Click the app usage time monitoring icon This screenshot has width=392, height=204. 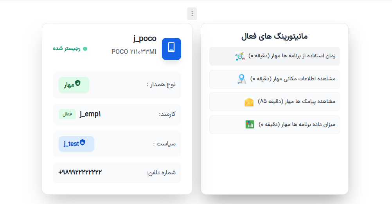240,56
